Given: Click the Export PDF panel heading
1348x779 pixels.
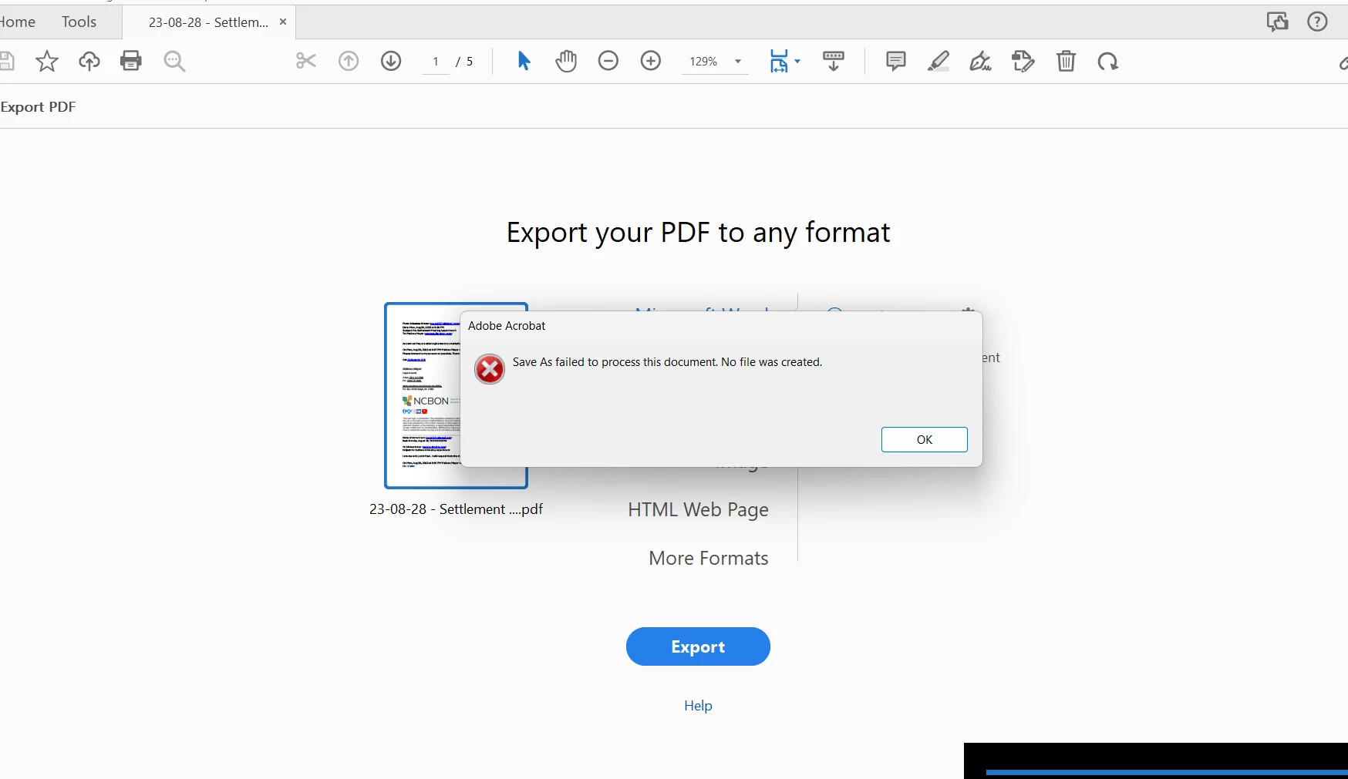Looking at the screenshot, I should click(x=38, y=107).
